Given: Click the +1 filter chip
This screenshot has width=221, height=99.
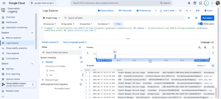Looking at the screenshot, I should (118, 24).
